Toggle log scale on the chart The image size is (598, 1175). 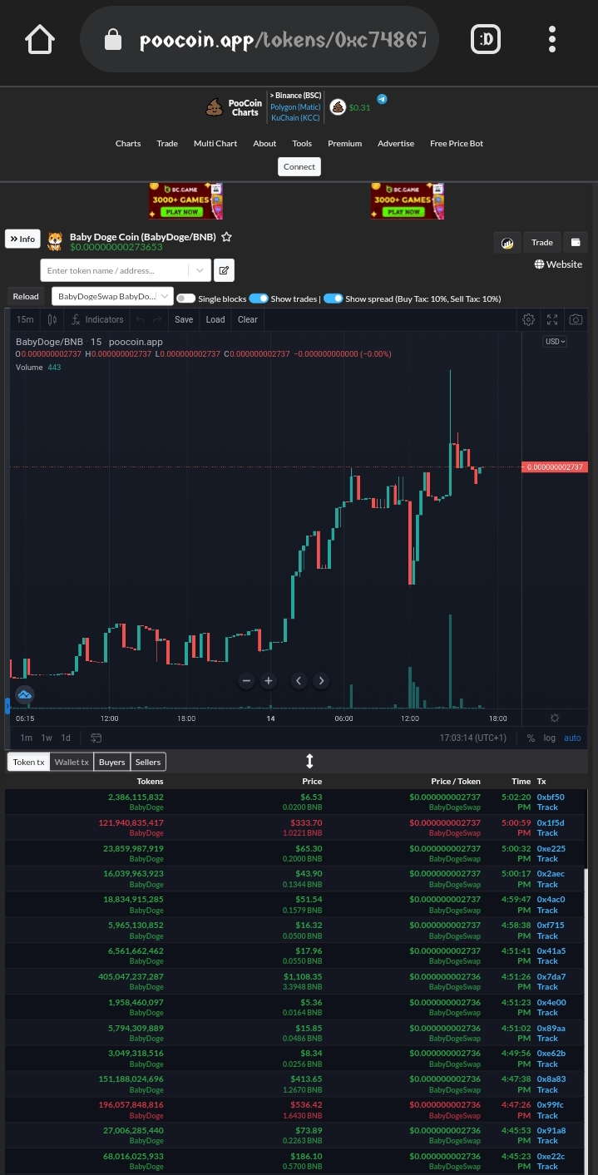click(x=550, y=738)
